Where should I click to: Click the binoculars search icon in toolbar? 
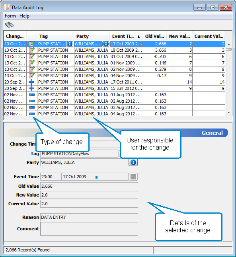[x=9, y=25]
